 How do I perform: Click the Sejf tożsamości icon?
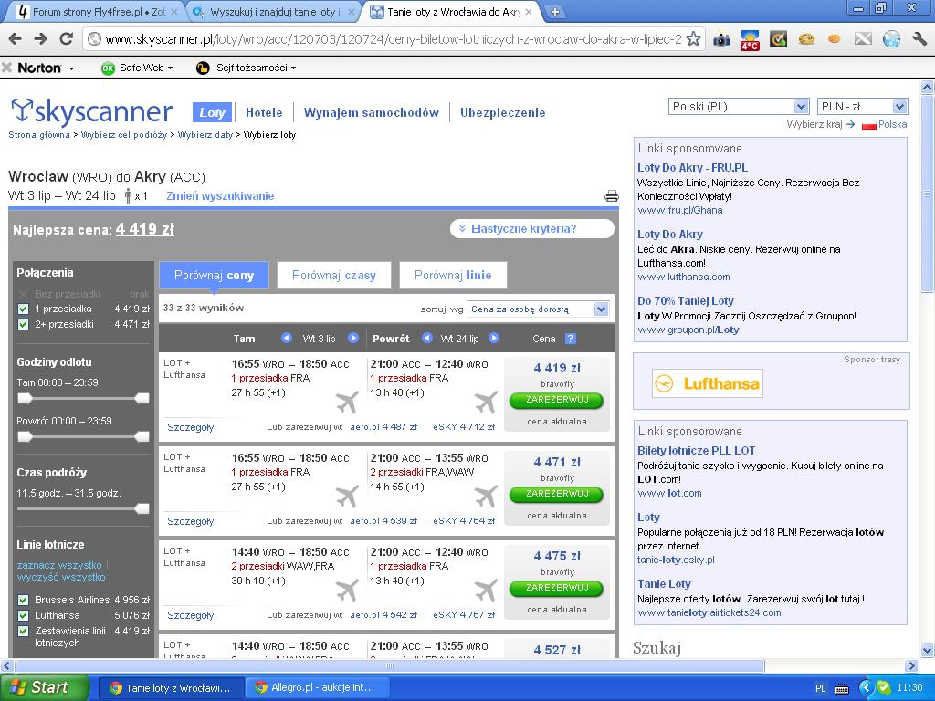203,68
